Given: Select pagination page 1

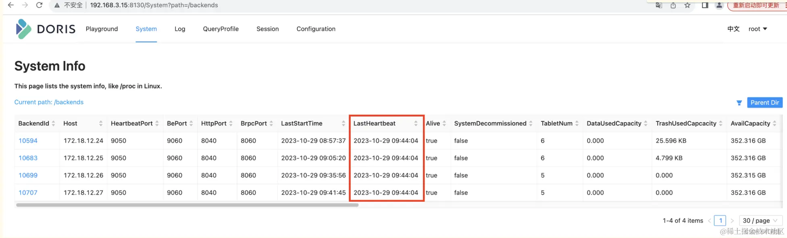Looking at the screenshot, I should pos(720,221).
